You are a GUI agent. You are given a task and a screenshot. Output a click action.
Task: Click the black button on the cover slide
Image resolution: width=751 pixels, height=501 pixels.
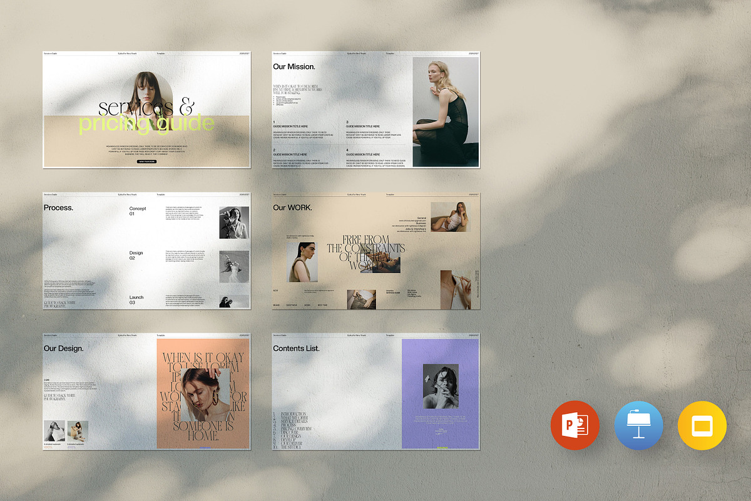point(146,162)
